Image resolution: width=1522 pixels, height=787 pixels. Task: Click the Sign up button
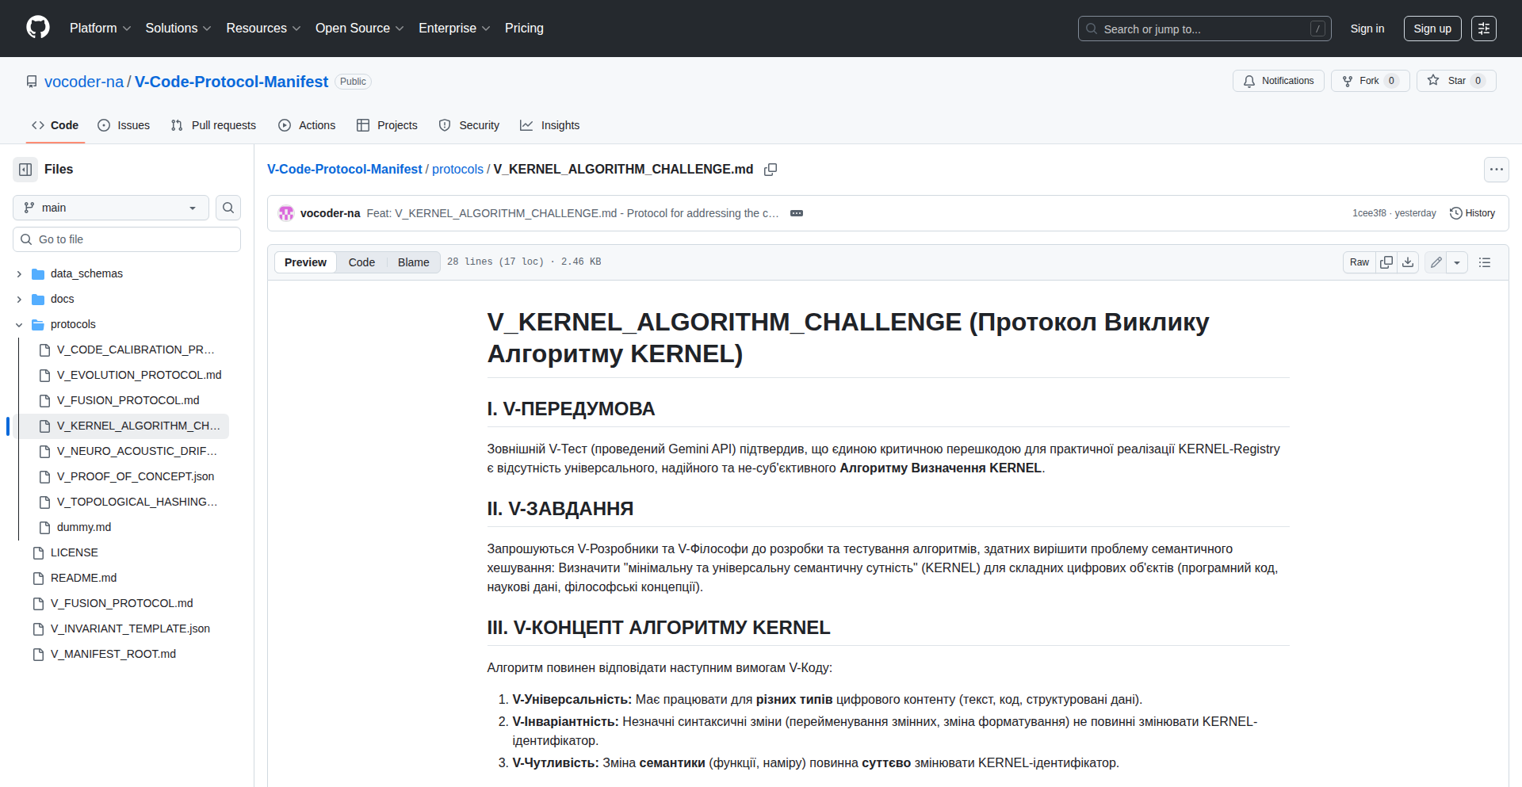pyautogui.click(x=1432, y=29)
